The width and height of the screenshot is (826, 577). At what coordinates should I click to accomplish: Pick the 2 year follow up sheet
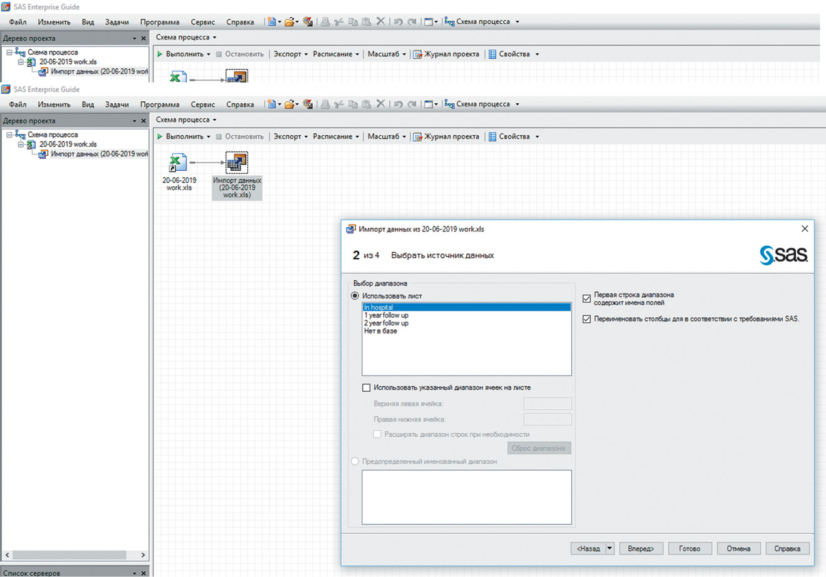(x=386, y=324)
